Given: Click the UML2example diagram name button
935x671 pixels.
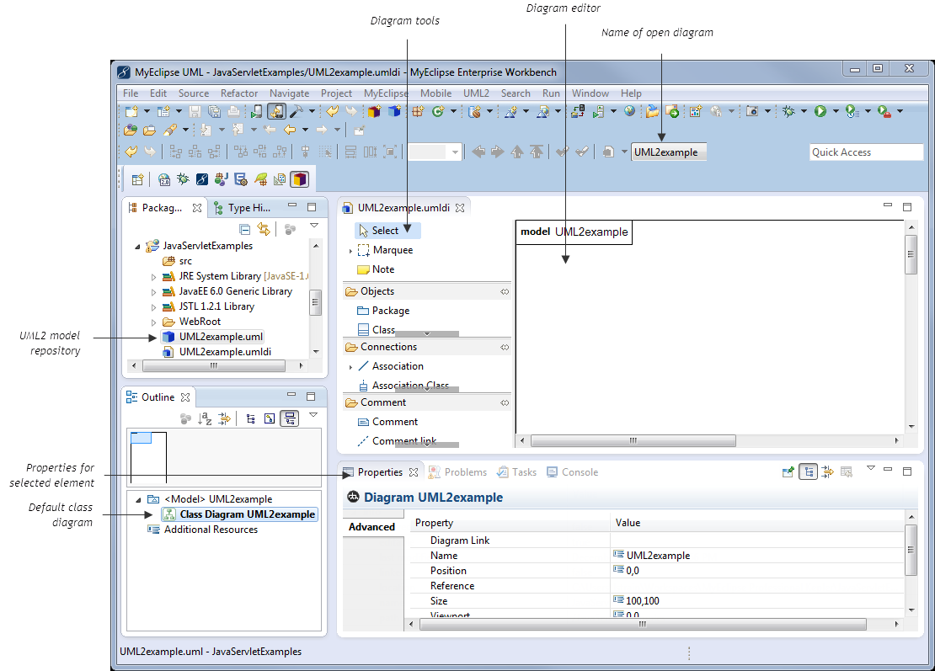Looking at the screenshot, I should click(669, 152).
